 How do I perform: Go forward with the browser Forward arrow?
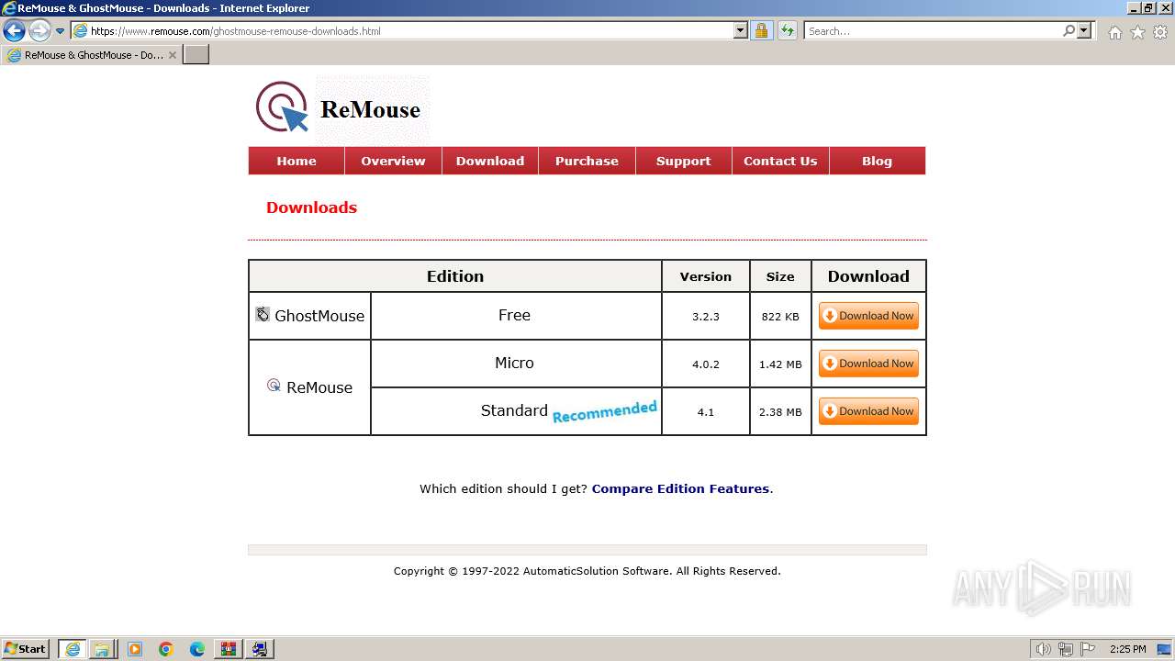[39, 30]
